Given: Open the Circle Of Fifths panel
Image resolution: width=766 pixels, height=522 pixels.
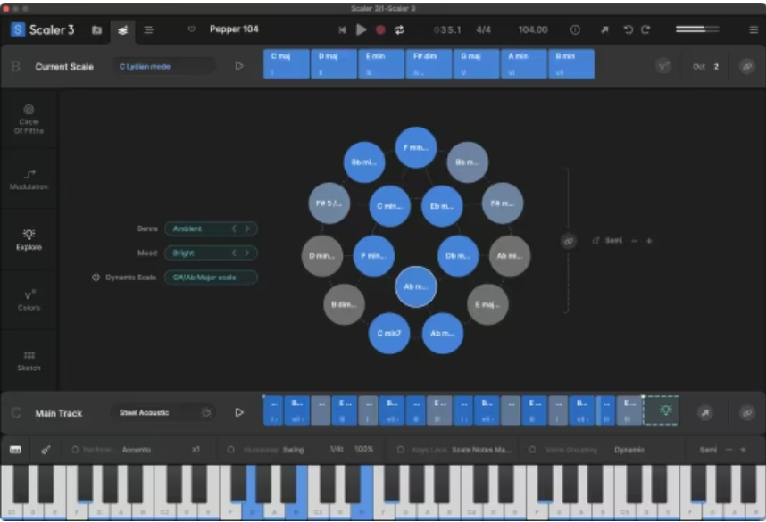Looking at the screenshot, I should click(x=29, y=119).
